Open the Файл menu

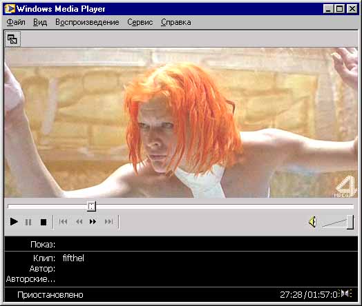(x=16, y=22)
